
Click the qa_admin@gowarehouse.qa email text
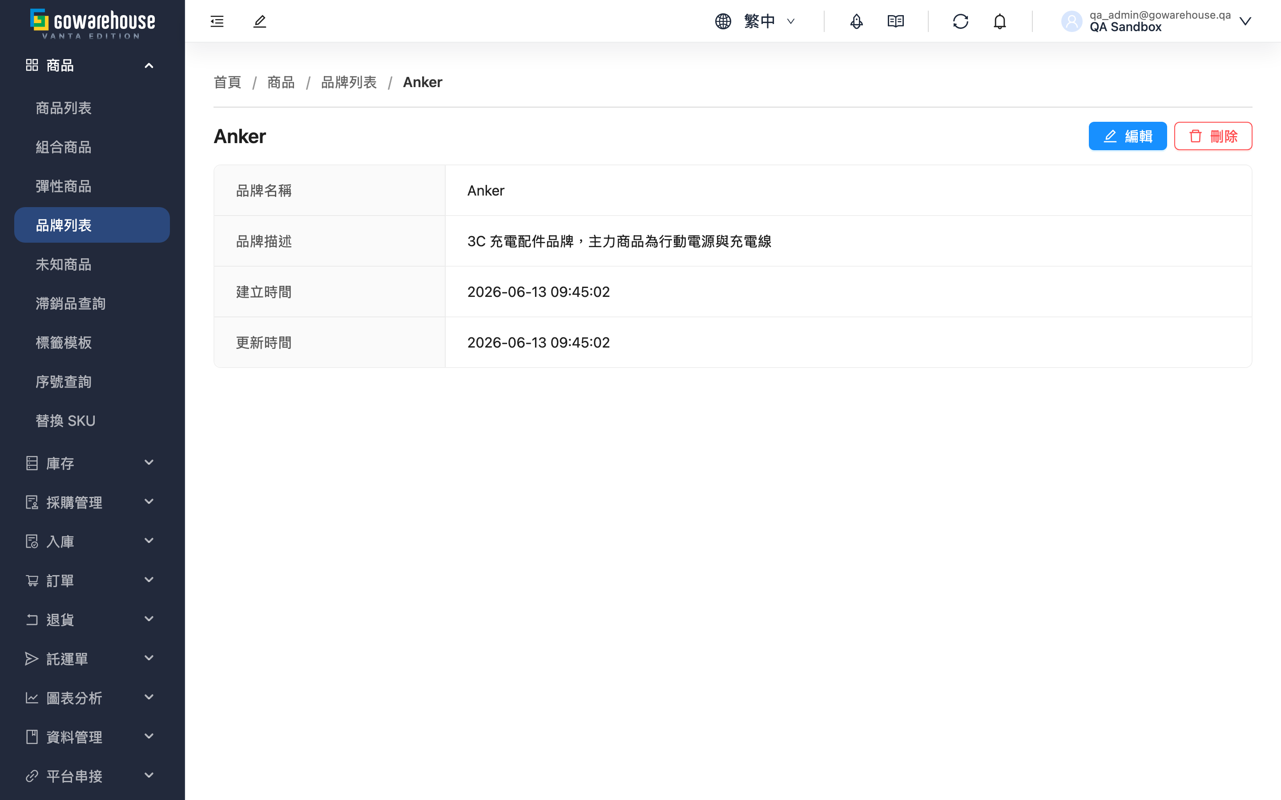click(1160, 15)
